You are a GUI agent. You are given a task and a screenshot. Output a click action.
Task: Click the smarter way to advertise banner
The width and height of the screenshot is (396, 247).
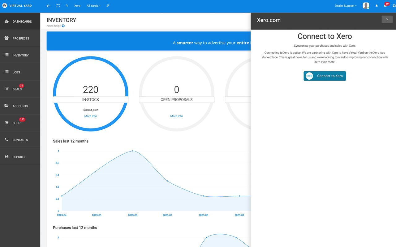click(x=148, y=41)
